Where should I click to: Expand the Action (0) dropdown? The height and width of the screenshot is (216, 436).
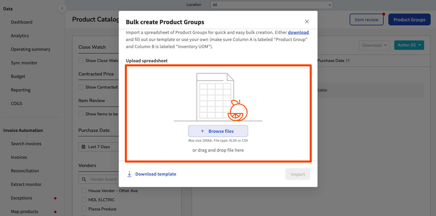(409, 45)
